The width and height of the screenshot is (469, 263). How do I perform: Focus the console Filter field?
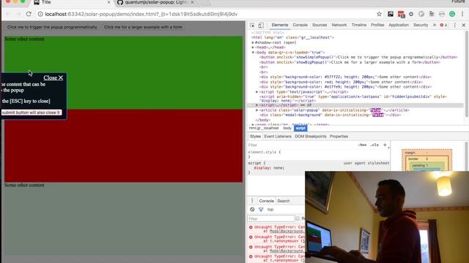(271, 218)
